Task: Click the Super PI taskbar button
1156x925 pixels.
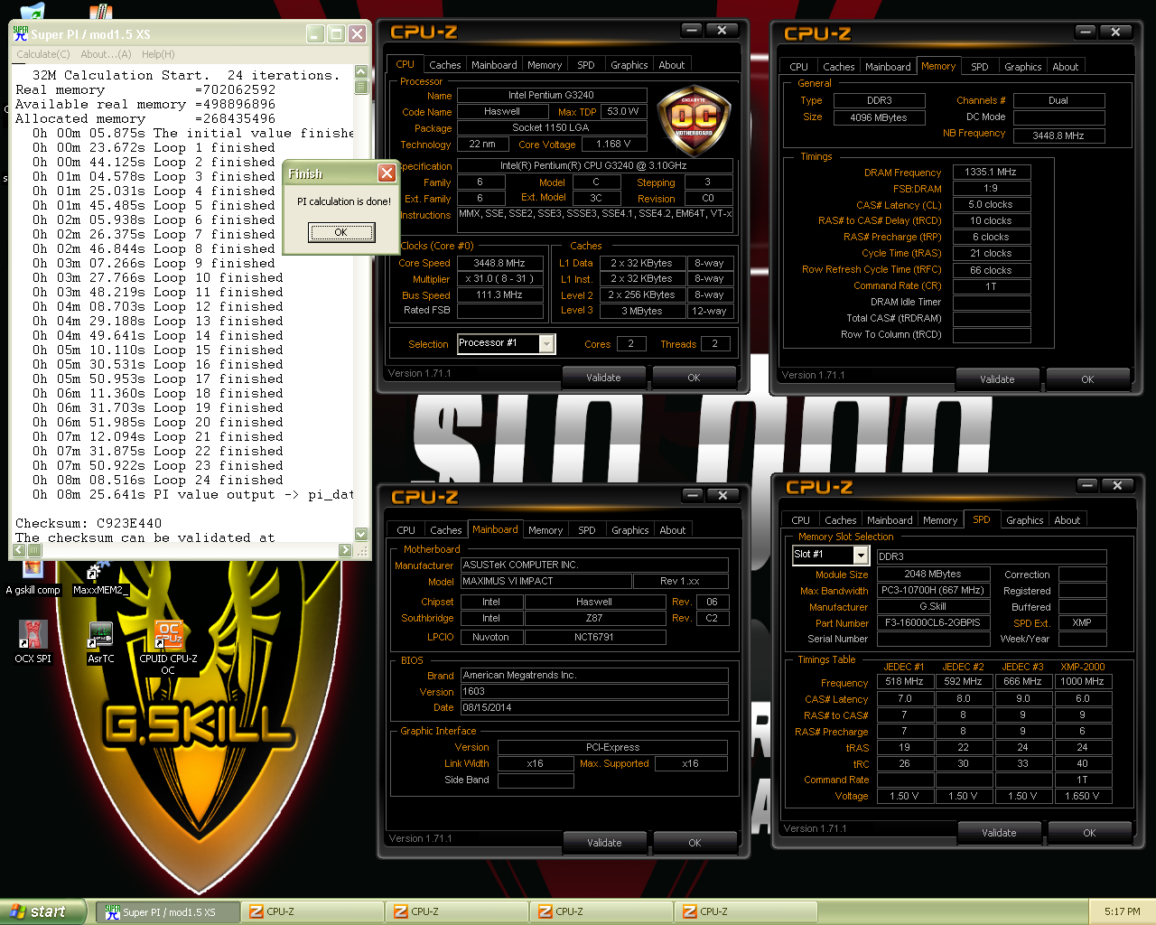Action: point(167,912)
